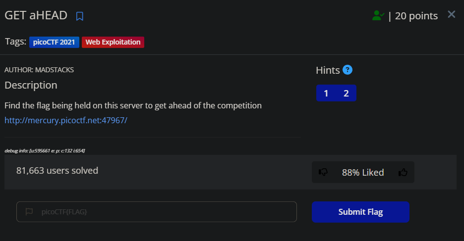
Task: Open the Hints help question-mark icon
Action: [x=348, y=70]
